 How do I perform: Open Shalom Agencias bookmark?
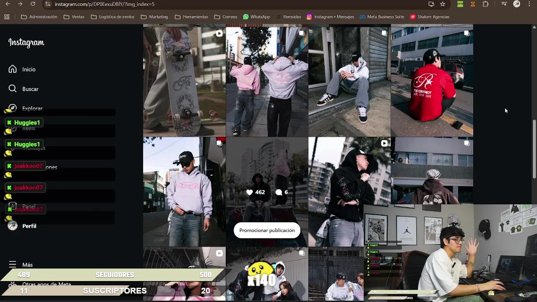pos(430,17)
